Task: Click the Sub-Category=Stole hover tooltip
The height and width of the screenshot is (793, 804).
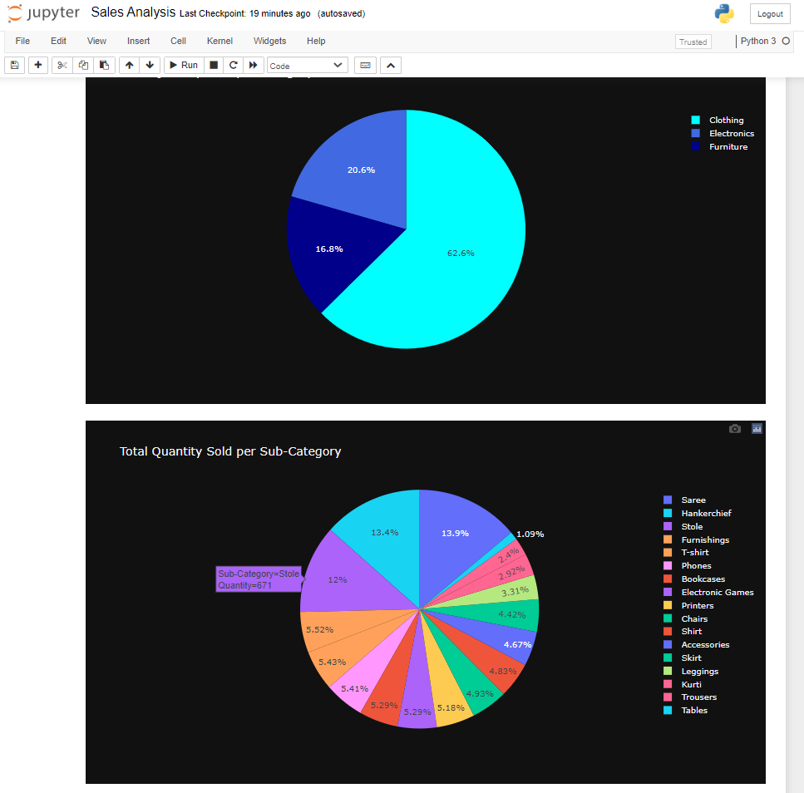Action: click(x=259, y=579)
